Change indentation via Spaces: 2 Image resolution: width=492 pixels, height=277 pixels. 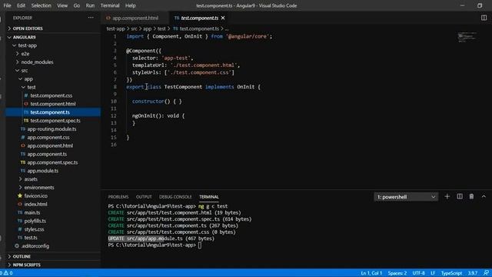[x=397, y=273]
